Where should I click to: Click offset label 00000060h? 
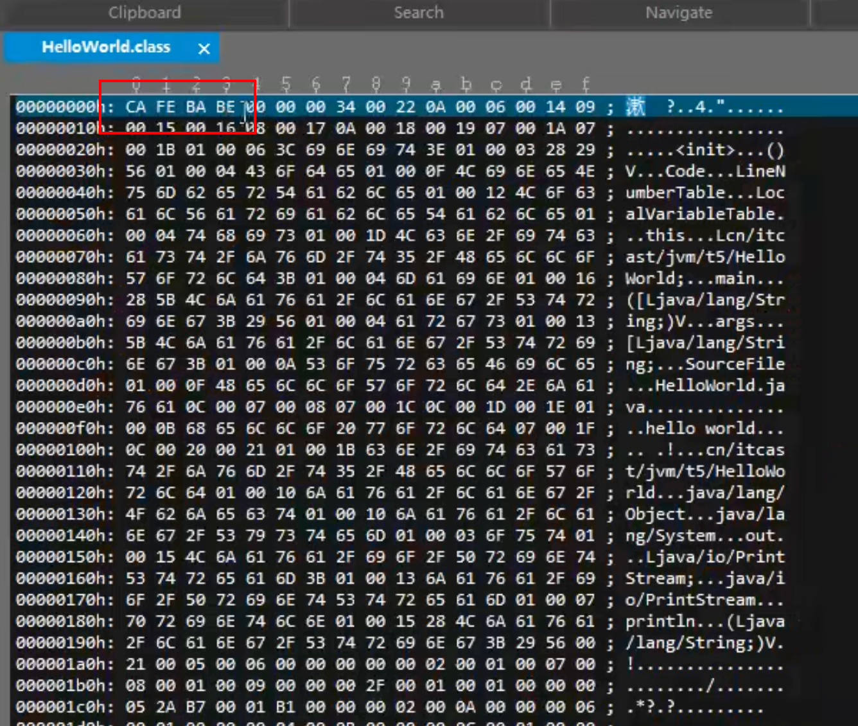coord(65,236)
